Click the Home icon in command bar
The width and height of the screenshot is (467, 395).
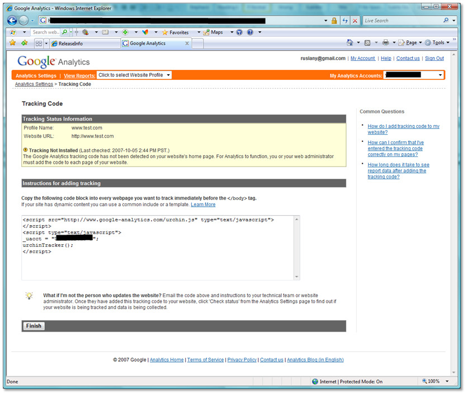coord(350,42)
